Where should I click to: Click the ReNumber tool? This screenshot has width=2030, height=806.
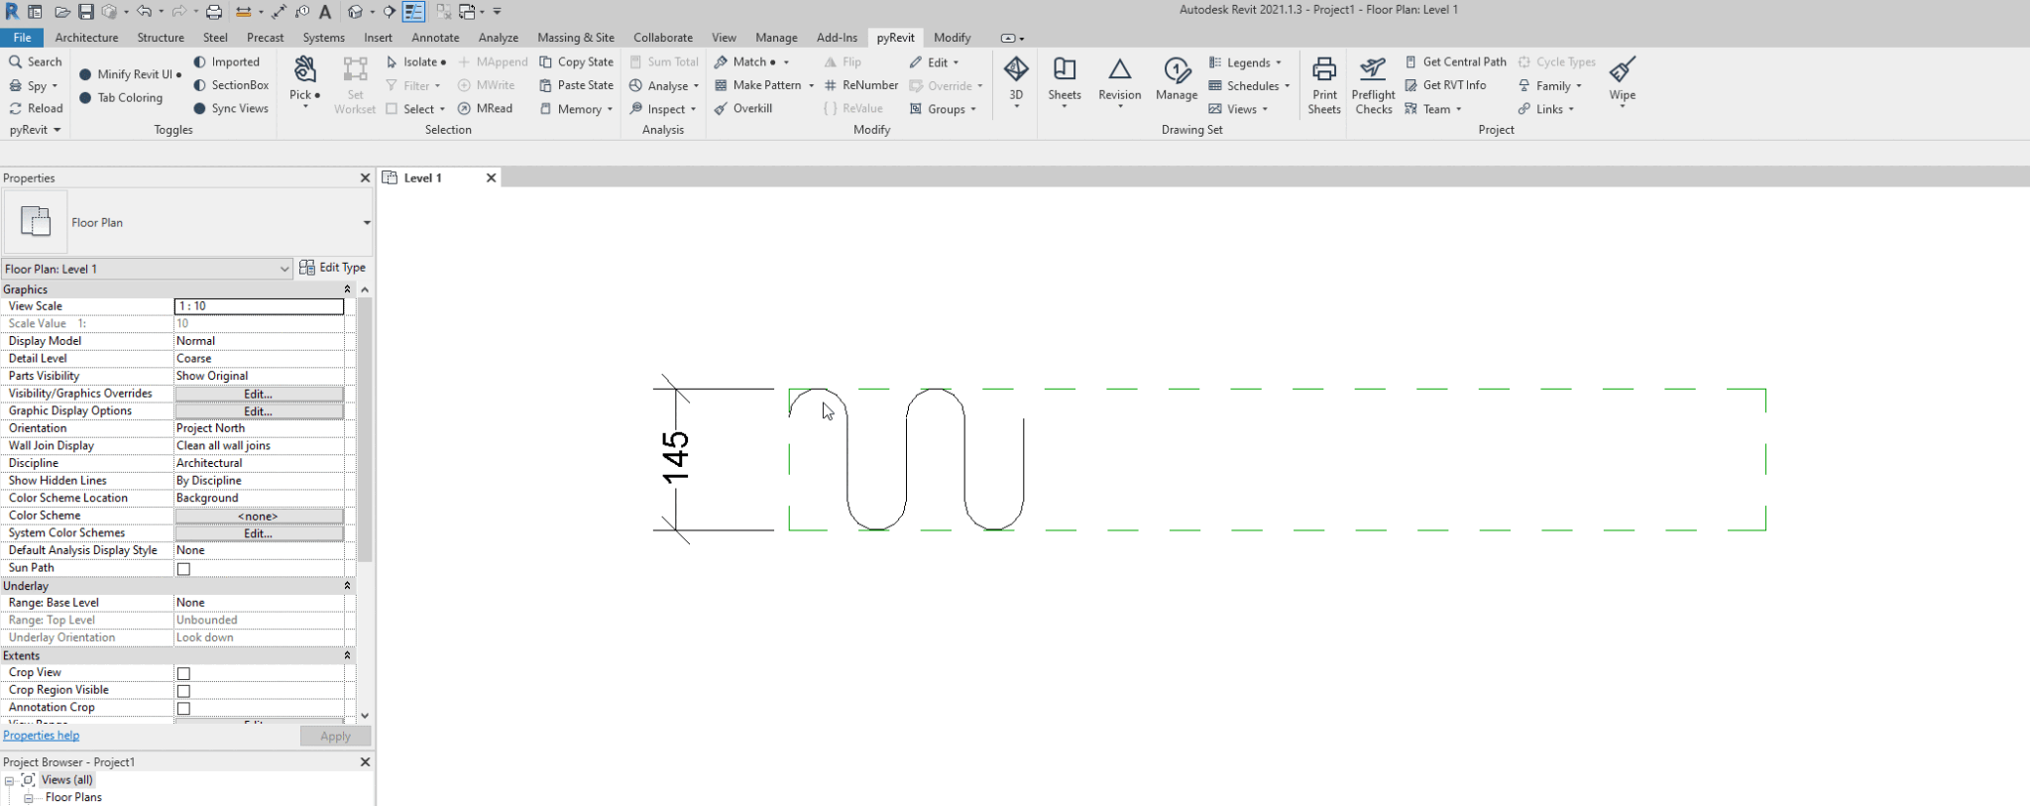860,85
